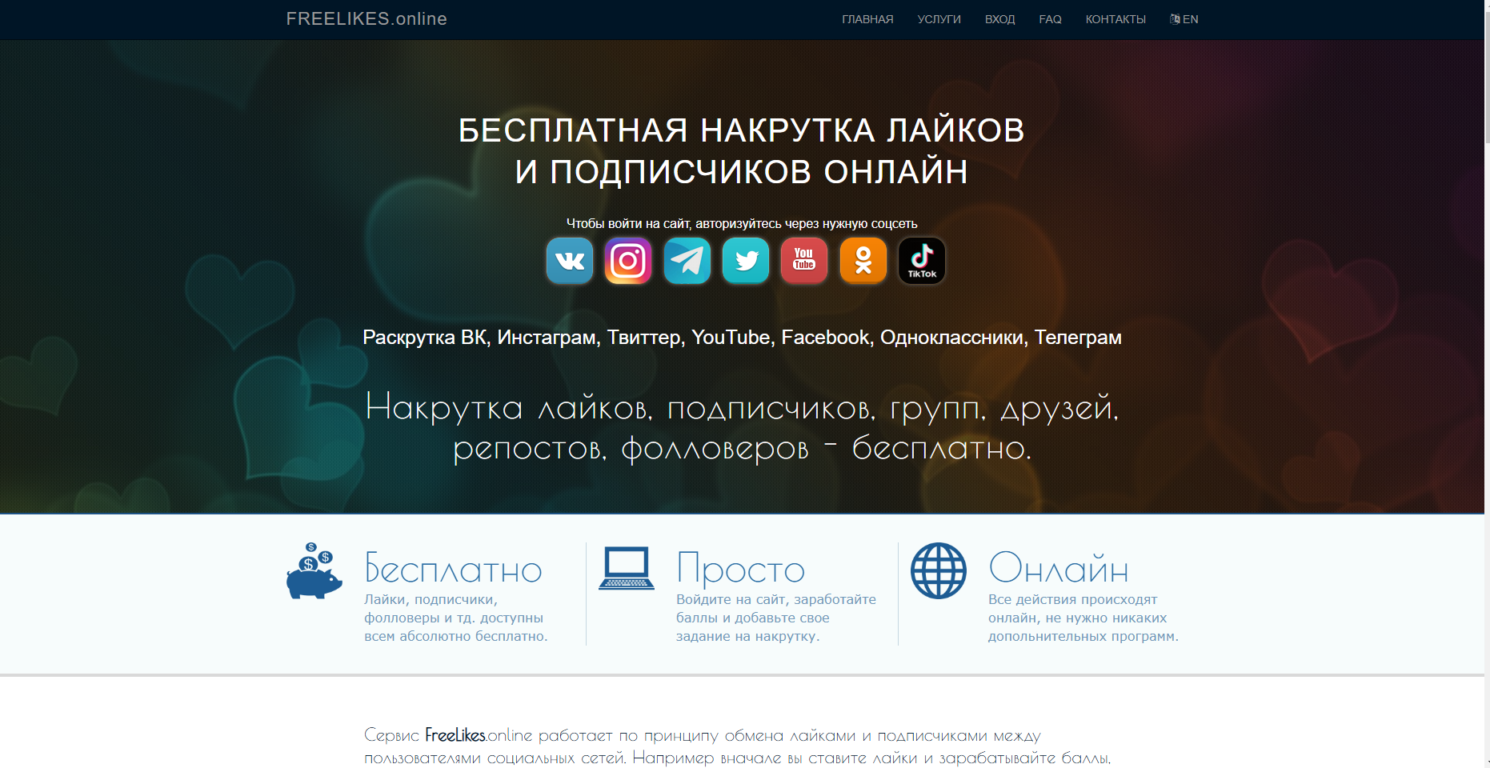Click the Просто heading
This screenshot has width=1490, height=768.
(x=740, y=569)
